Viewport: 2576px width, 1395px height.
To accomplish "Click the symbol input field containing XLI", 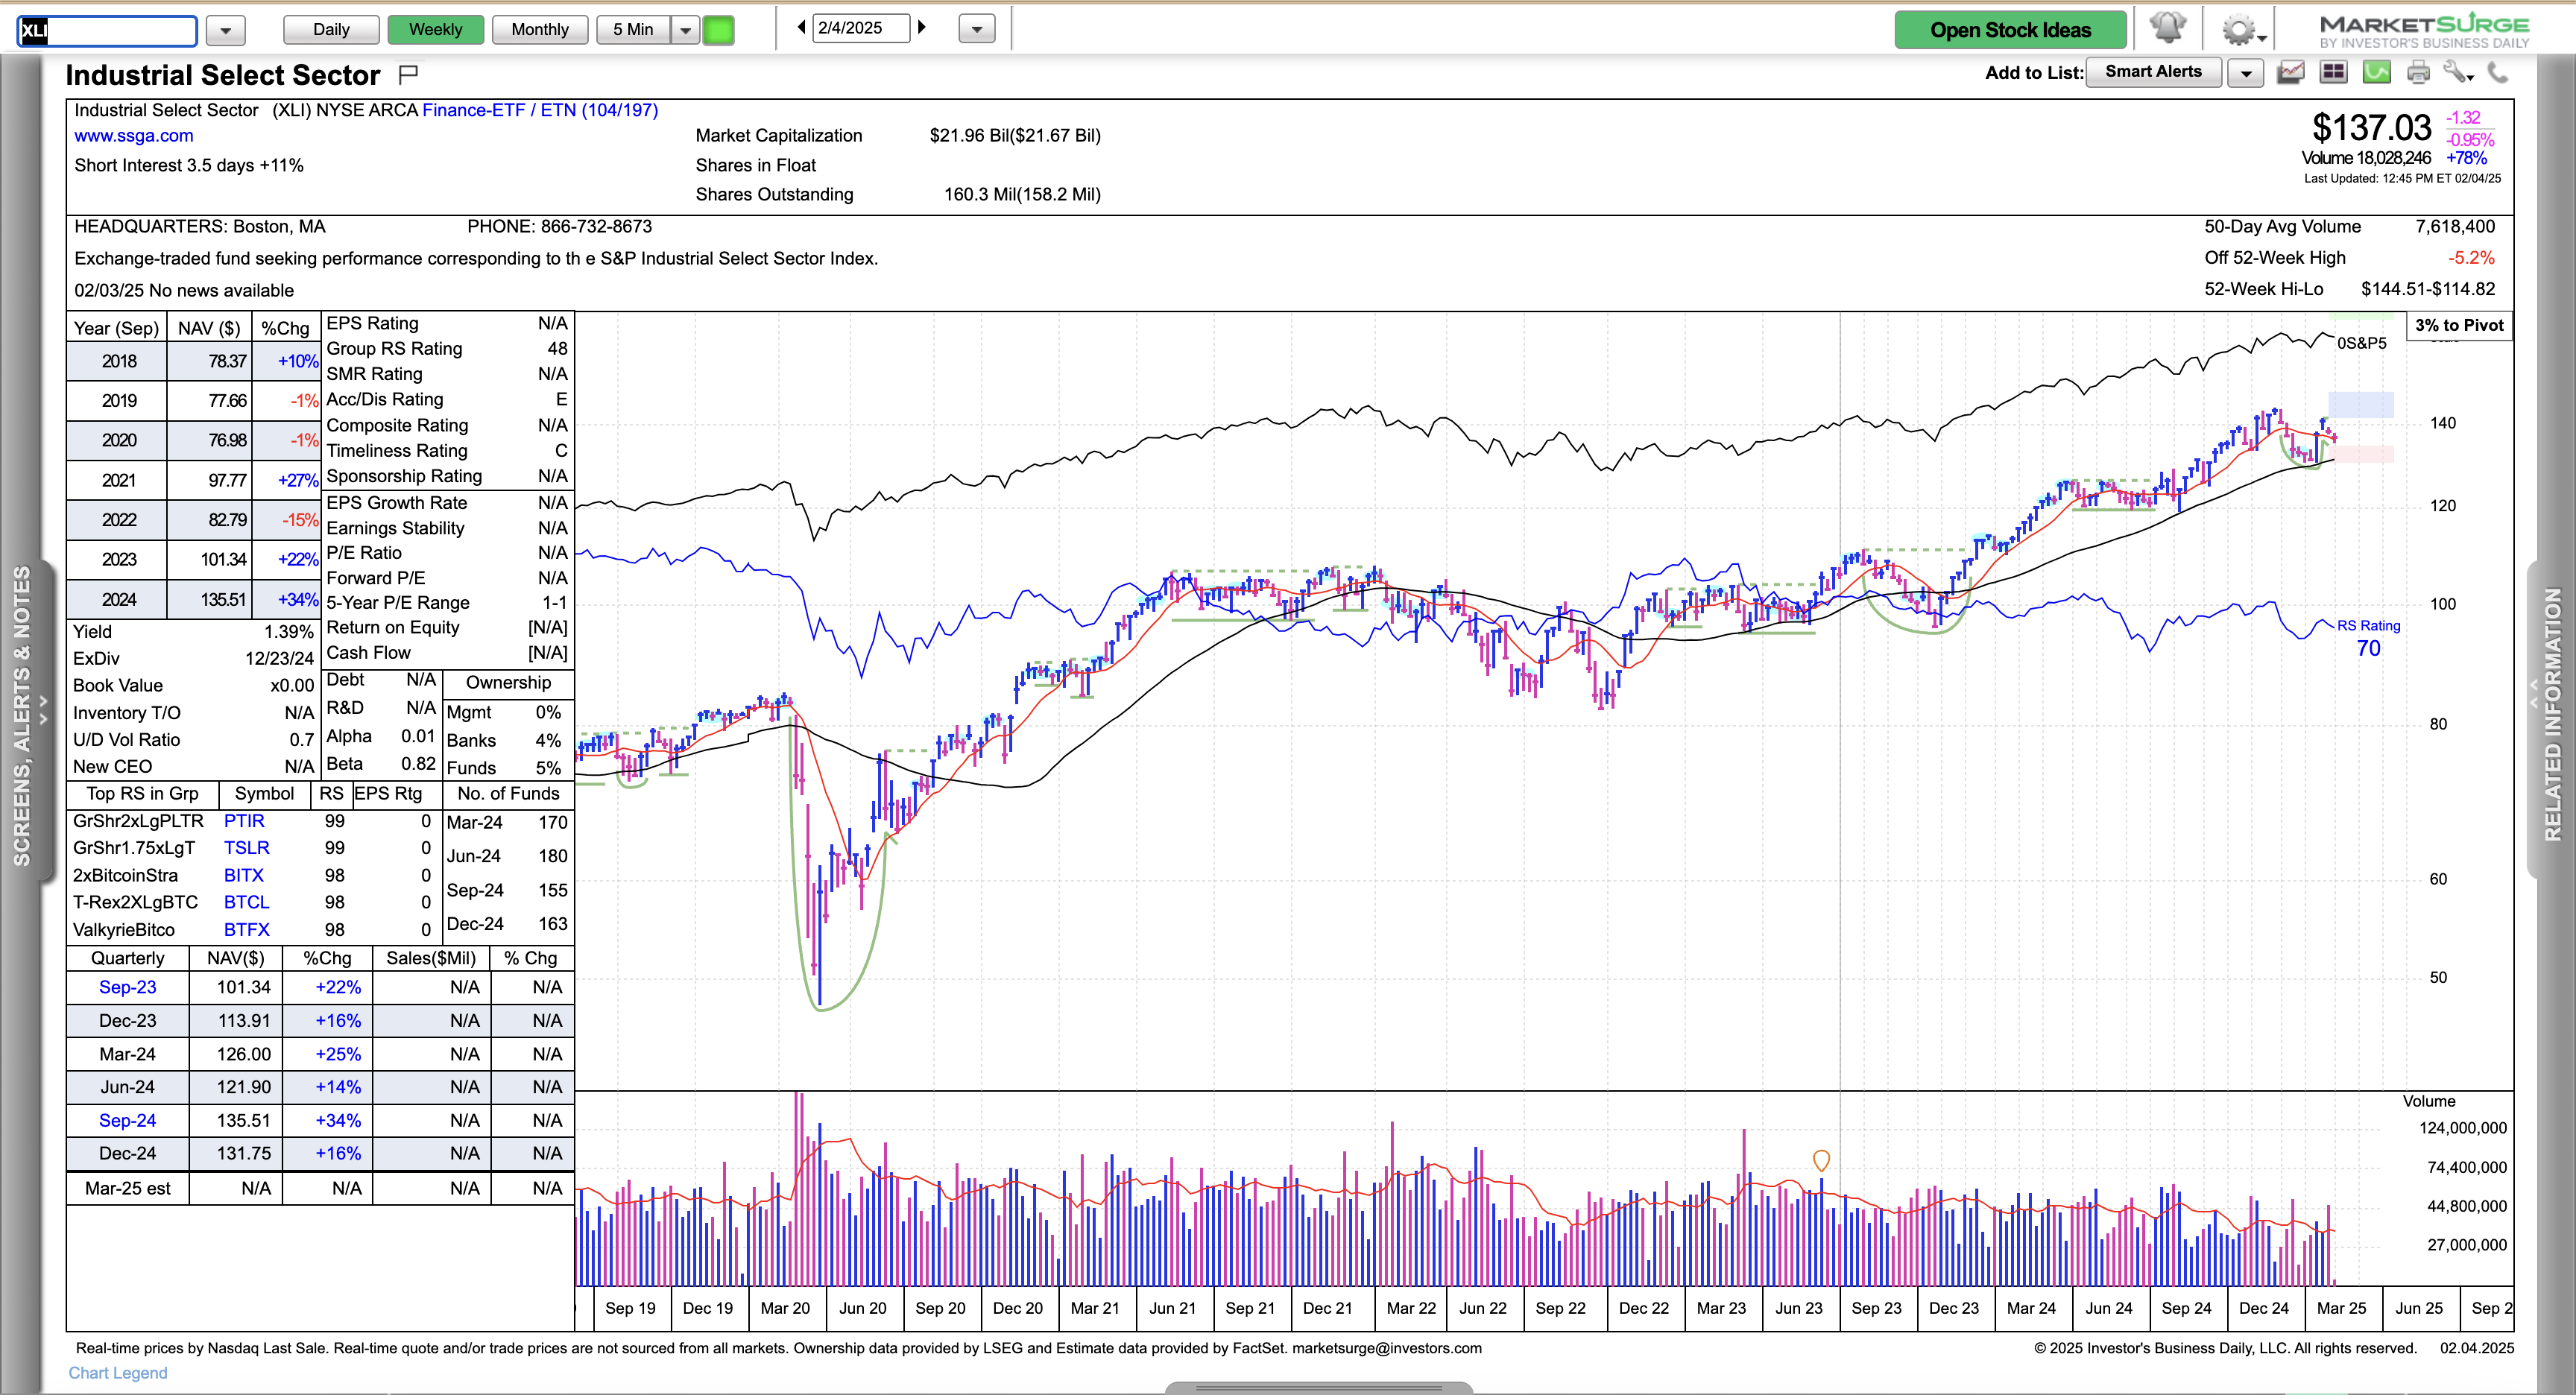I will click(107, 31).
